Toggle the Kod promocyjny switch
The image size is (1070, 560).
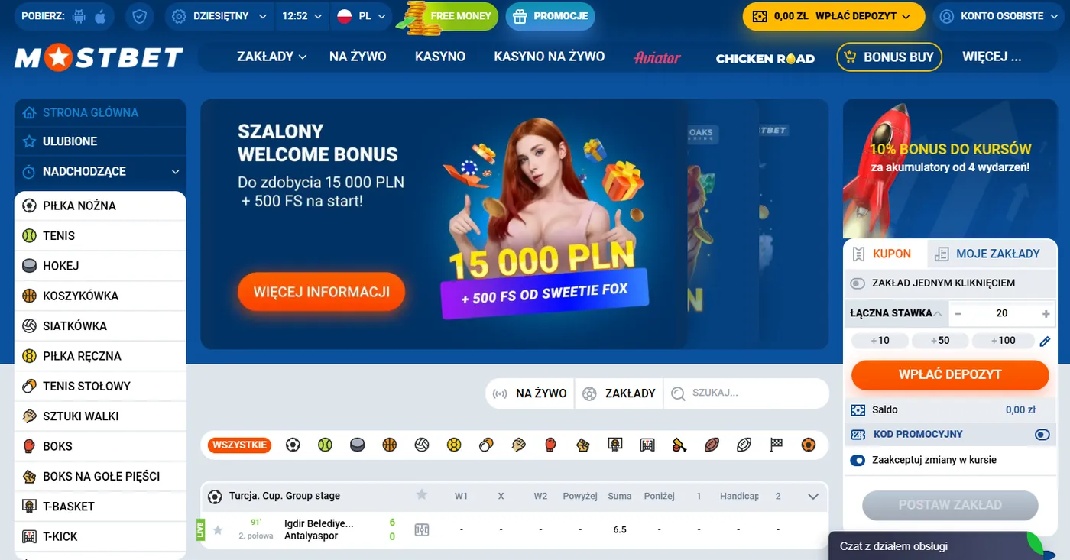coord(1042,435)
